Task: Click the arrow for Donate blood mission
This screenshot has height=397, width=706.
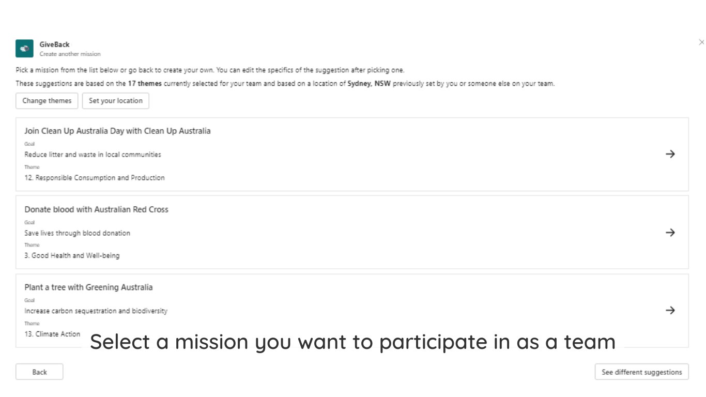Action: coord(670,233)
